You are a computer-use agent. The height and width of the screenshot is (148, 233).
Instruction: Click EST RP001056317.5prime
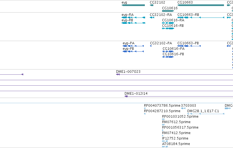click(163, 130)
